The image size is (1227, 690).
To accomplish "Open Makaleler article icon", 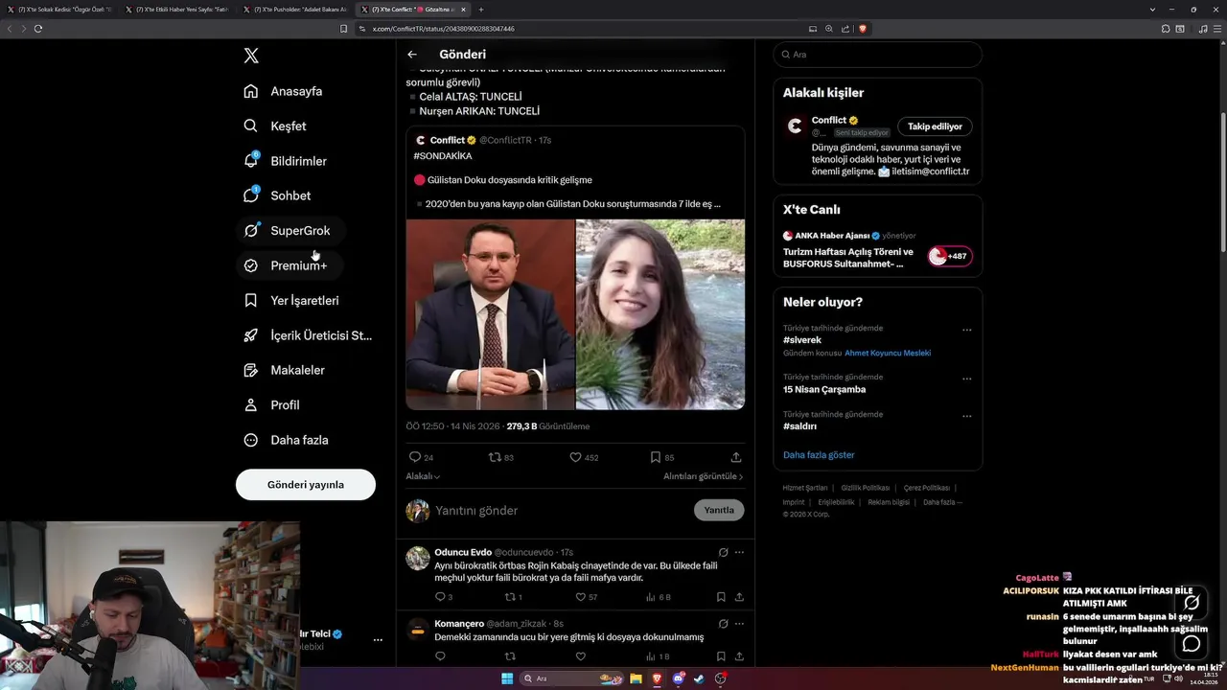I will 250,370.
